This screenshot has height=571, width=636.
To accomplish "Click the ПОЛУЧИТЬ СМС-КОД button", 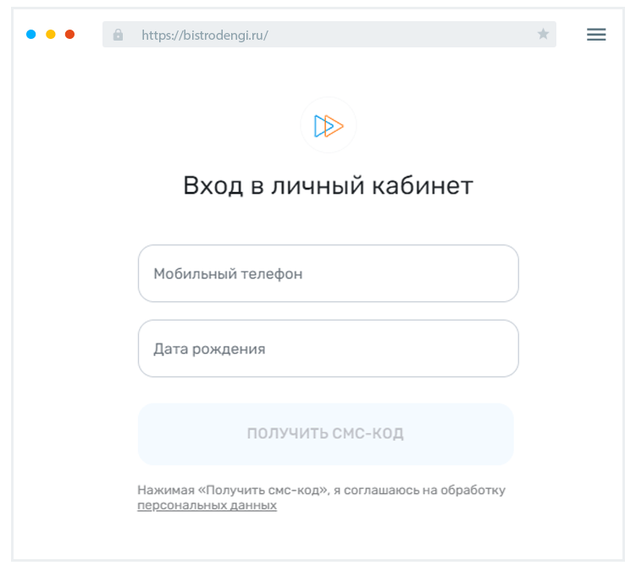I will [x=326, y=434].
